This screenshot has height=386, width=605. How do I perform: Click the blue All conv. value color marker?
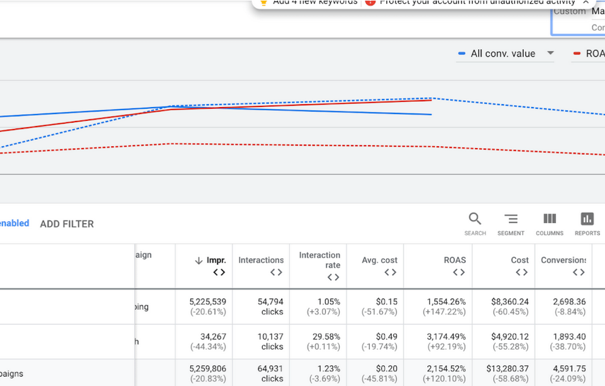461,54
